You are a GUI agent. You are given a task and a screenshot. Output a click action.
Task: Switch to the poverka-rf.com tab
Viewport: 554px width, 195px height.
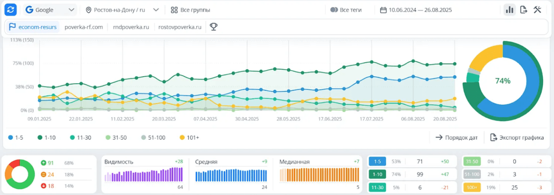pyautogui.click(x=84, y=27)
